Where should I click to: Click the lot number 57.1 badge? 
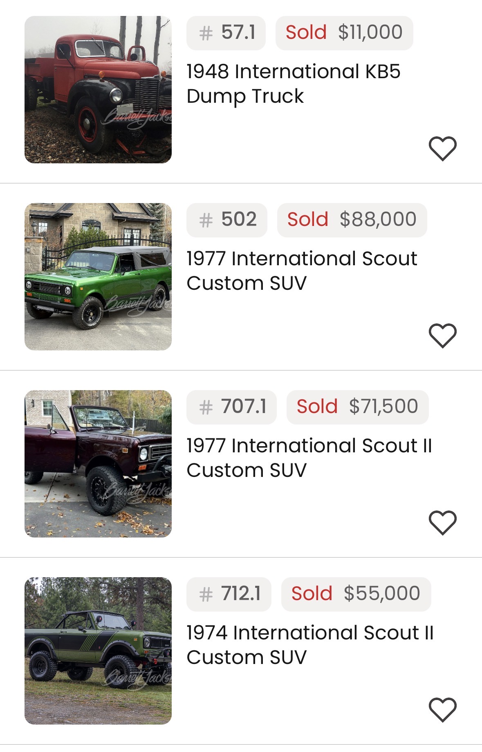pyautogui.click(x=226, y=33)
